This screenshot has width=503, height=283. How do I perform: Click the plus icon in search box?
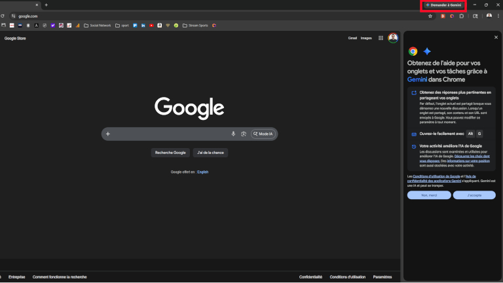(x=108, y=134)
